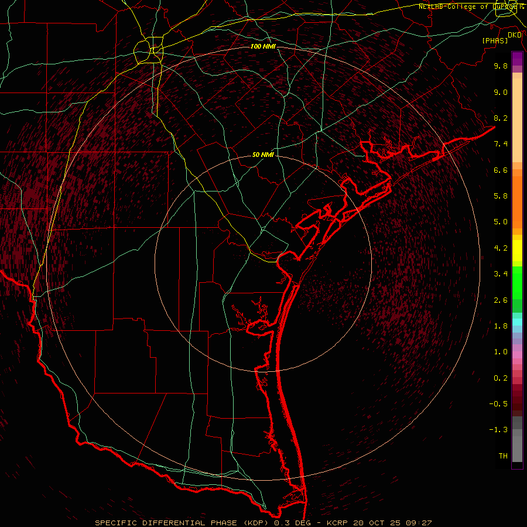The image size is (527, 527).
Task: Click the 5.8 value on the scale
Action: [501, 196]
